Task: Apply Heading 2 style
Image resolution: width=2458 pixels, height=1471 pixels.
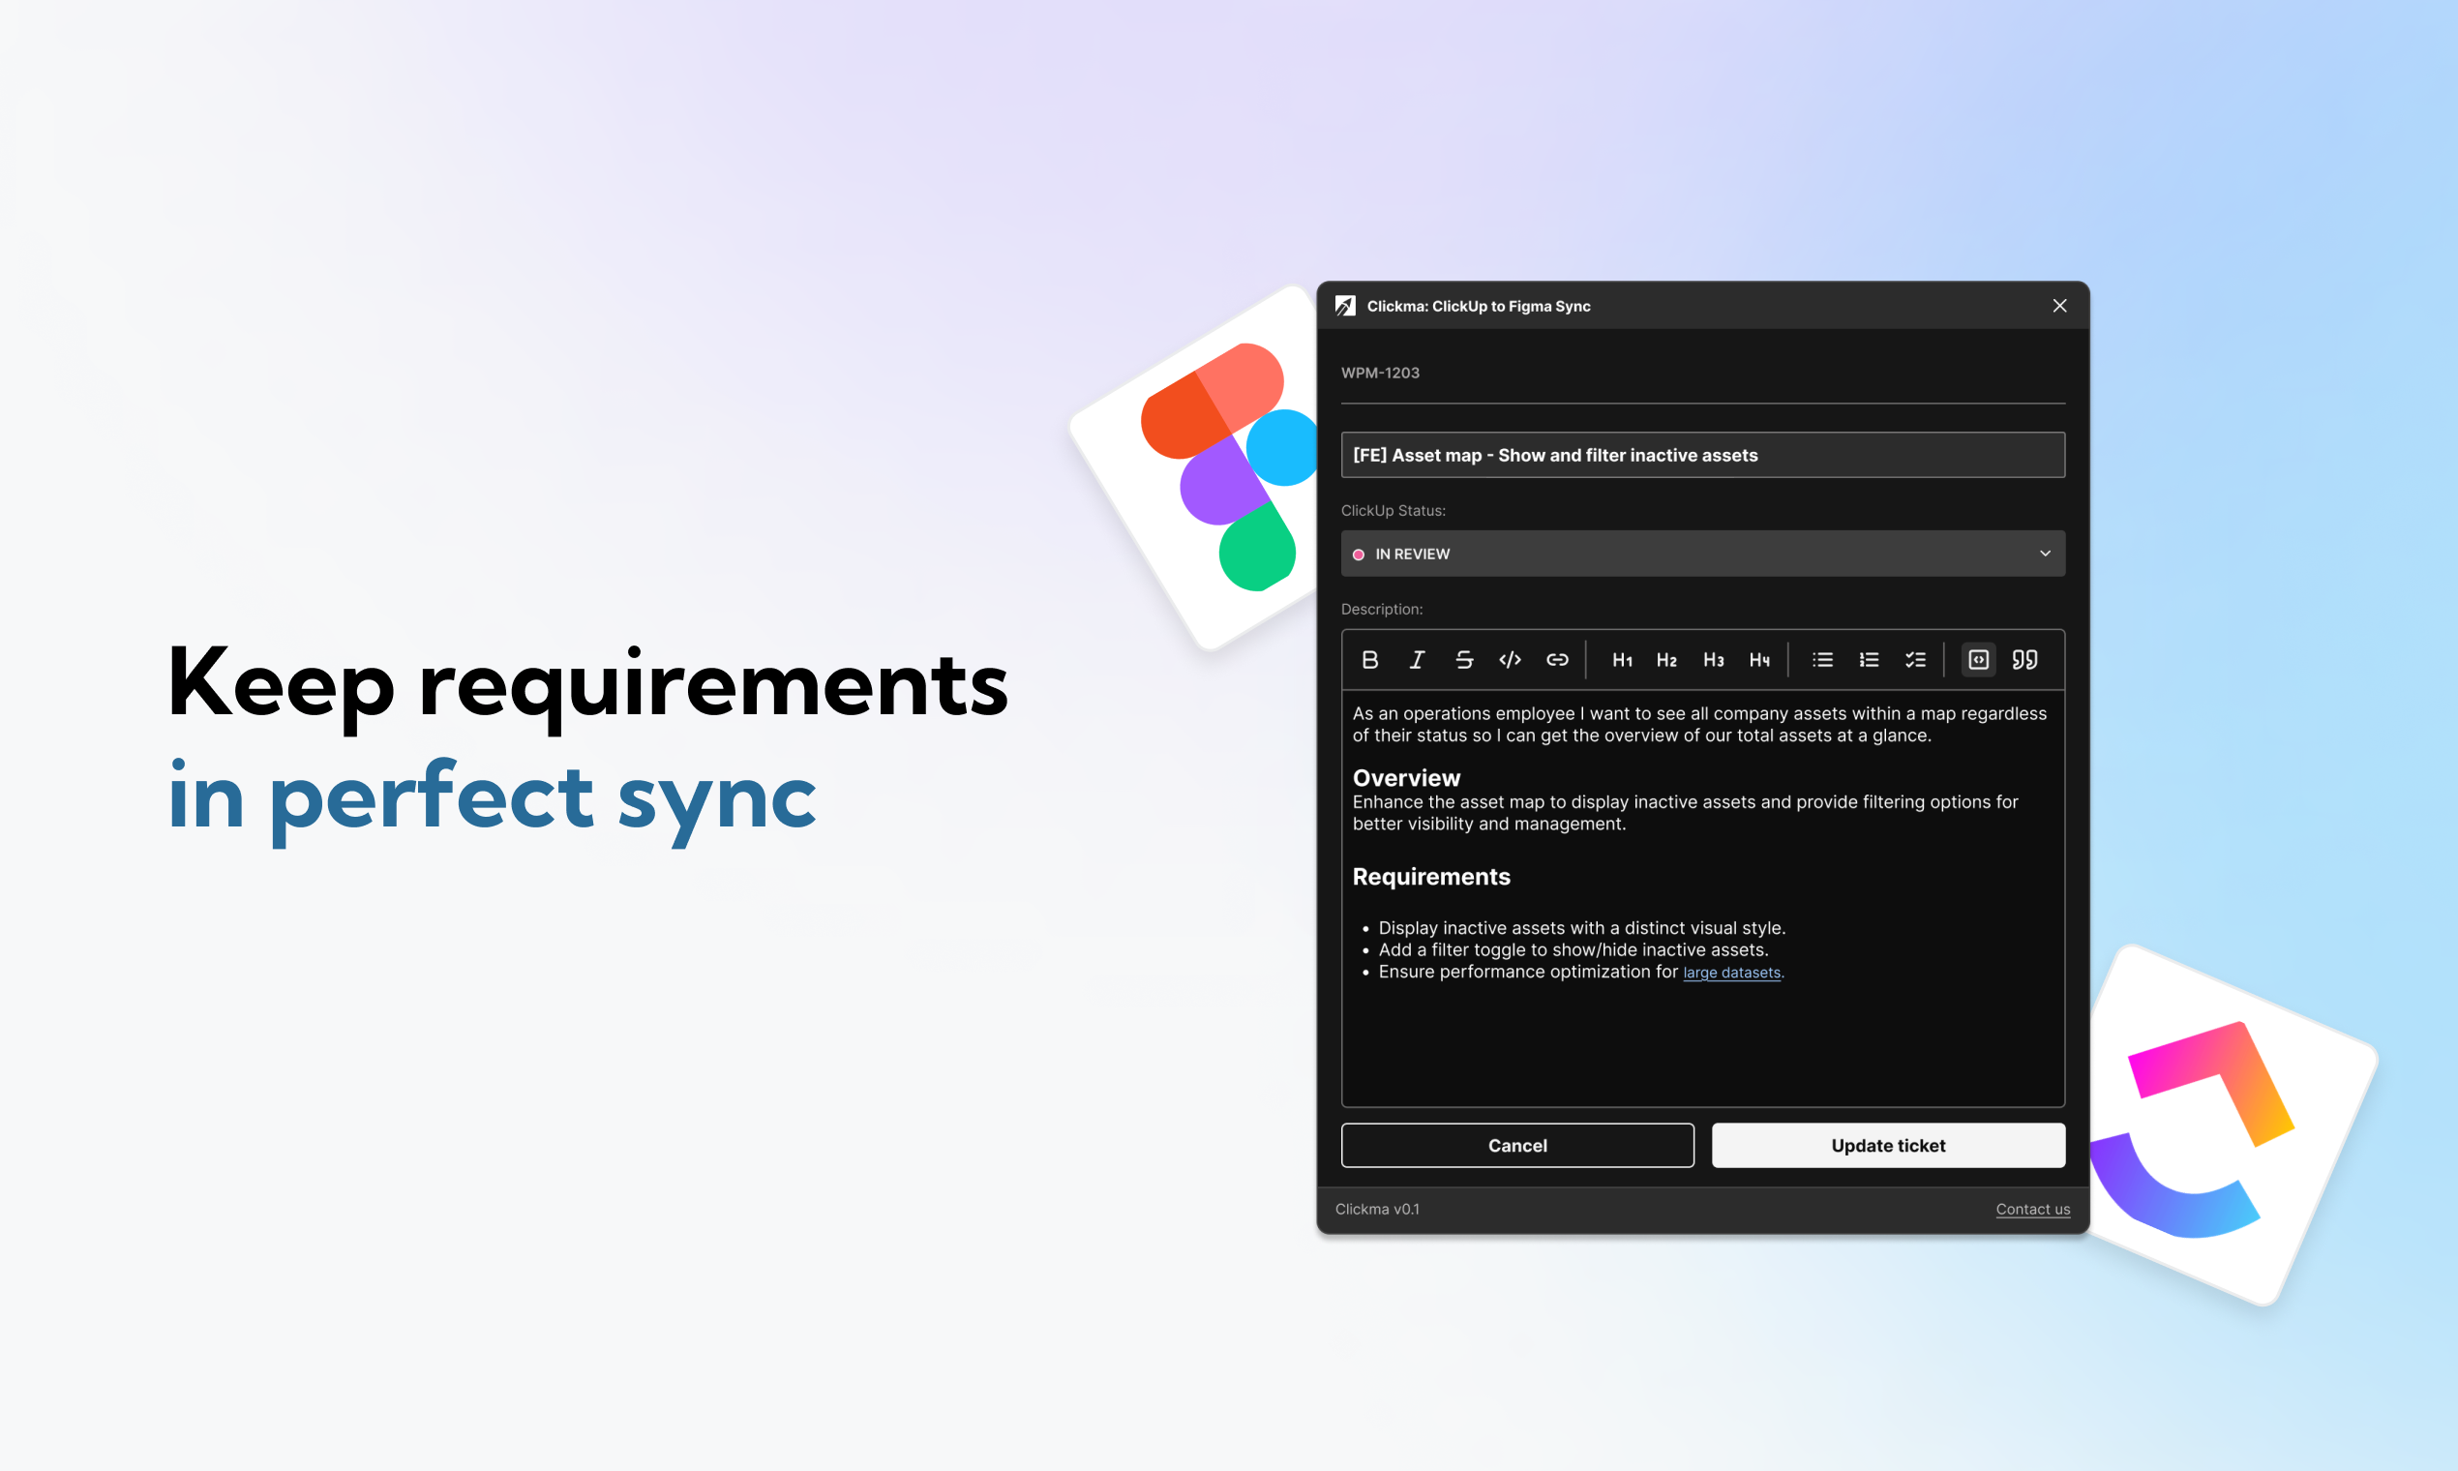Action: (1667, 660)
